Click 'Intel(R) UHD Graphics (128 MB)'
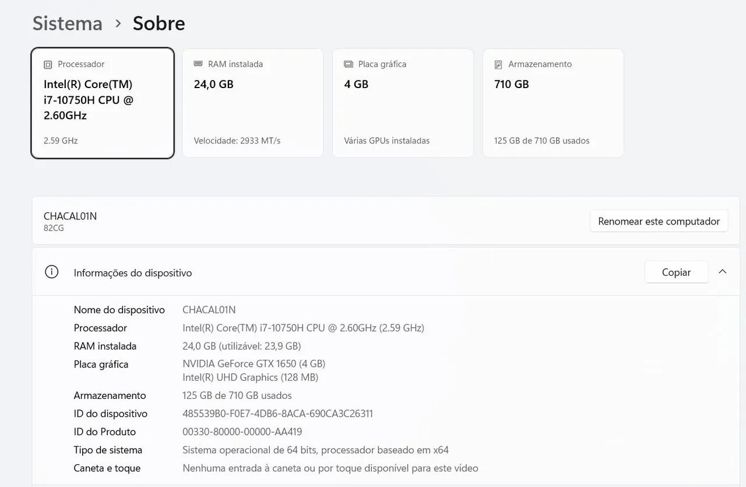The width and height of the screenshot is (746, 487). click(x=251, y=377)
